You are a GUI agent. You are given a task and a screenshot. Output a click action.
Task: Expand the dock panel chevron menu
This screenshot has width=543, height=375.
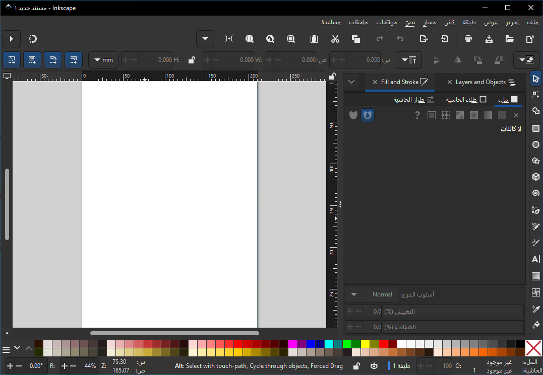tap(351, 82)
